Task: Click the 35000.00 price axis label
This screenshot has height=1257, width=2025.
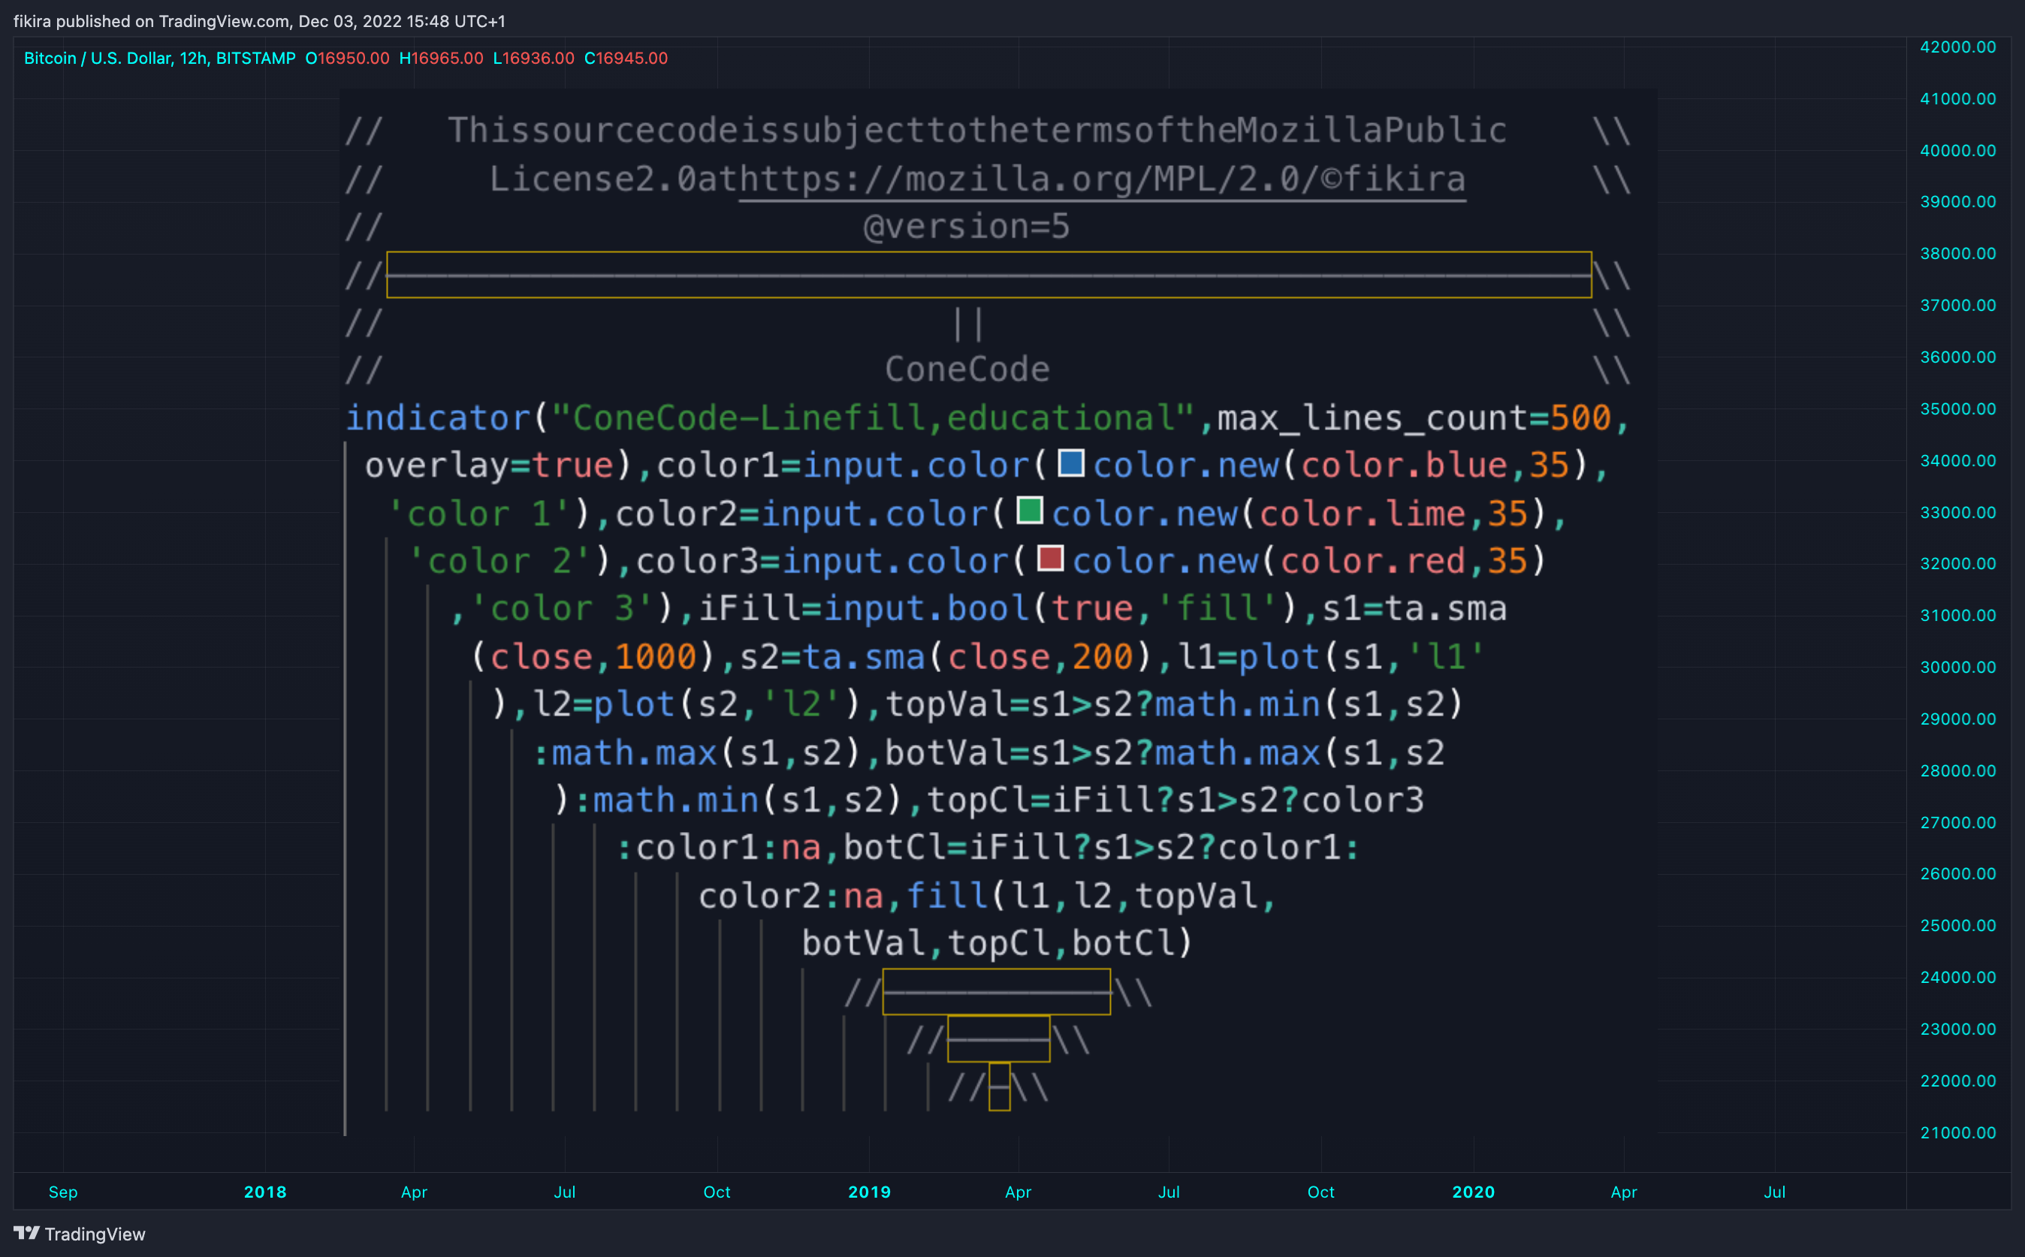Action: click(x=1957, y=409)
